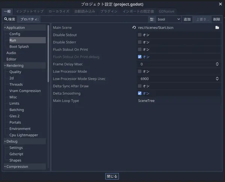The height and width of the screenshot is (182, 225).
Task: Select Quality under Rendering
Action: tap(15, 72)
